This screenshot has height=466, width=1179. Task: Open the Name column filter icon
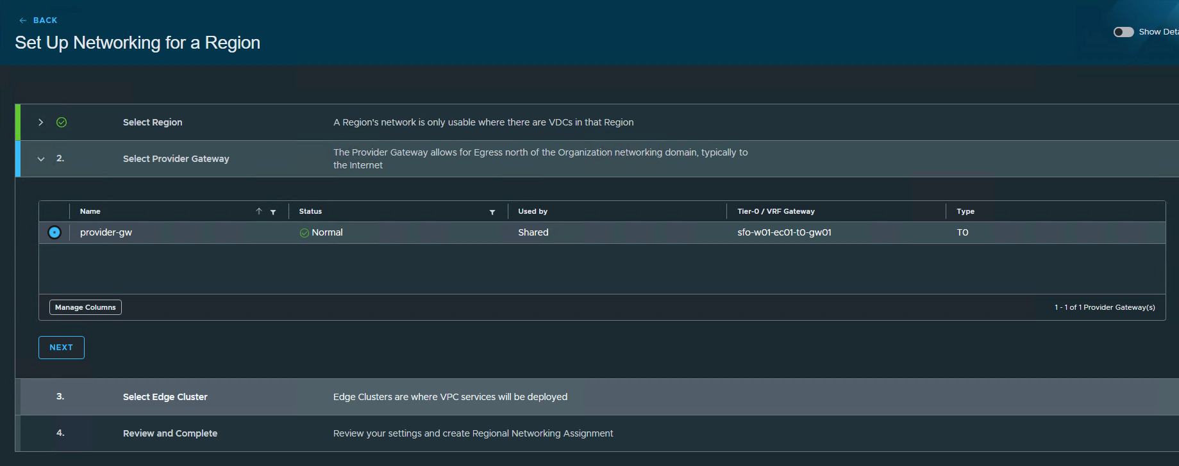coord(273,212)
